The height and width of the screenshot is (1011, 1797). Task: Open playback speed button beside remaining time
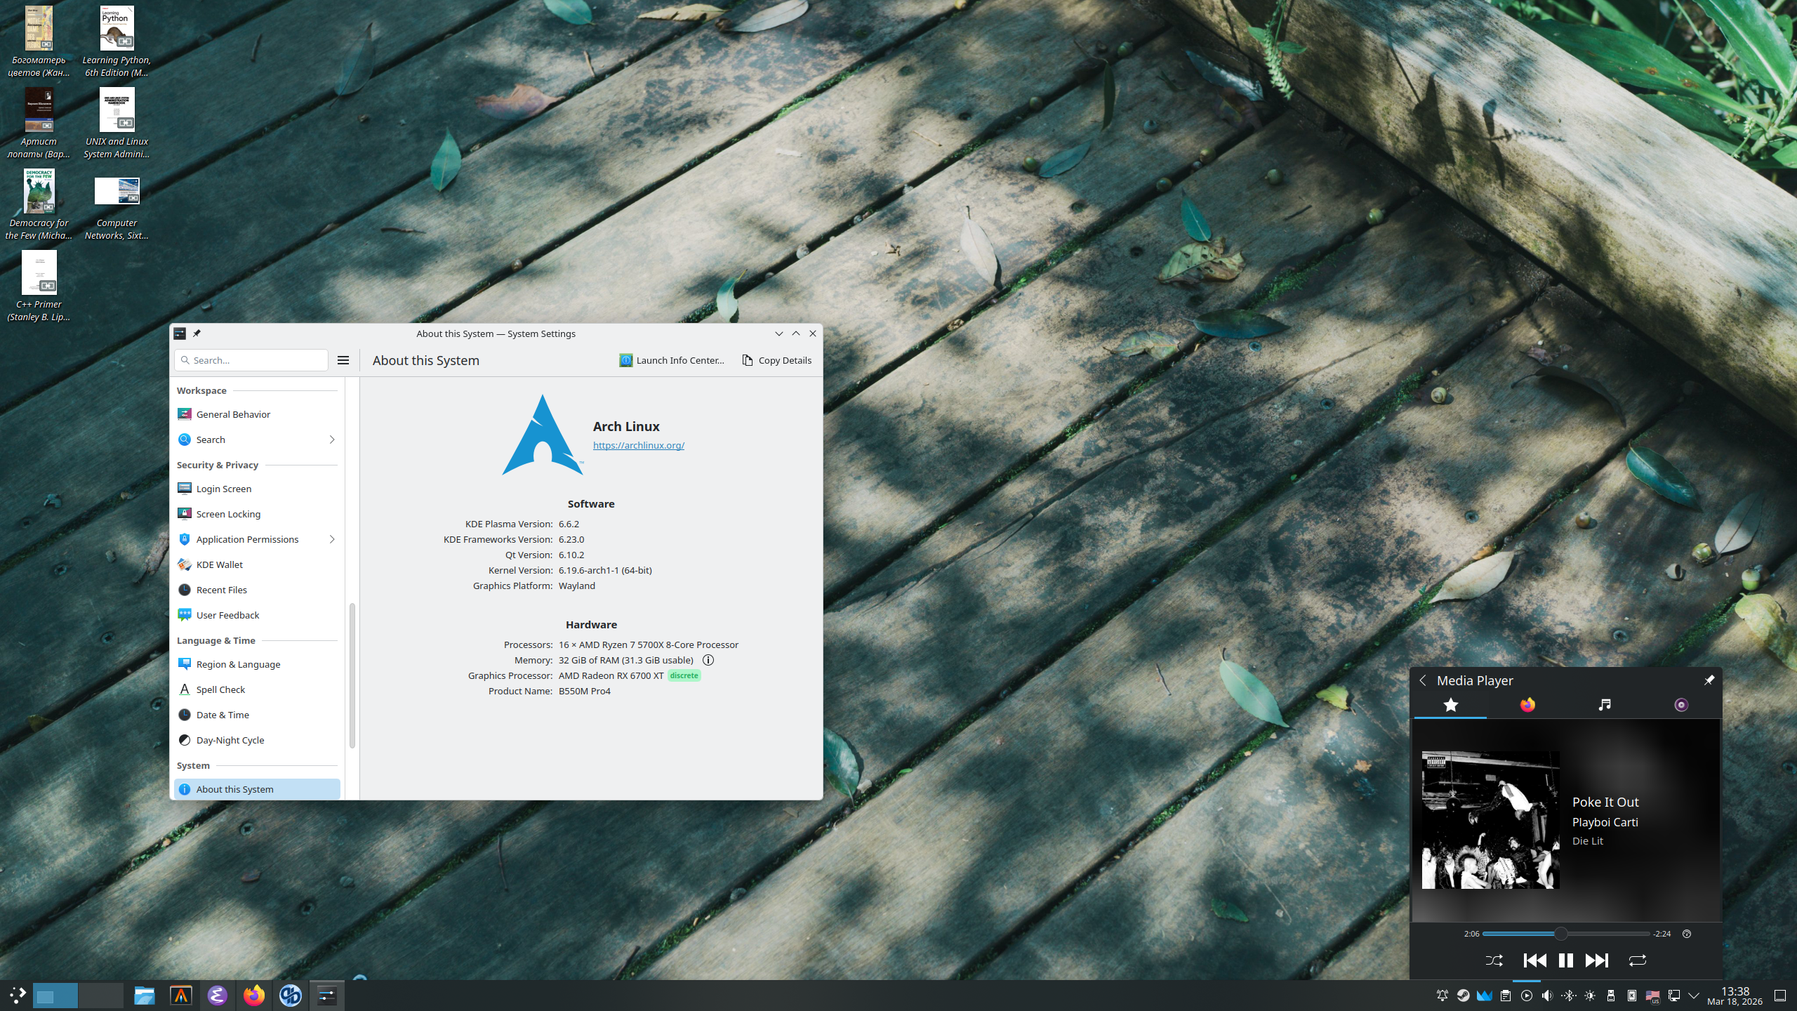click(1687, 934)
